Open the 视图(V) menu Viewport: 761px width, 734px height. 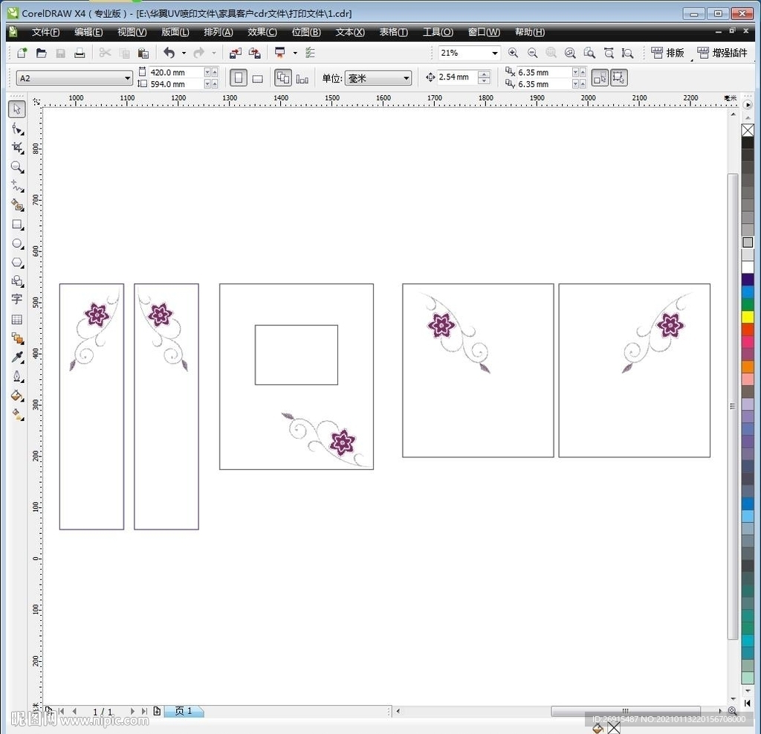click(132, 32)
